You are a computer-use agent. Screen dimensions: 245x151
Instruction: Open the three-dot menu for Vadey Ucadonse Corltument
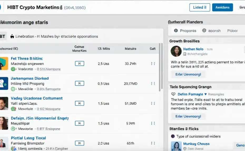click(153, 103)
